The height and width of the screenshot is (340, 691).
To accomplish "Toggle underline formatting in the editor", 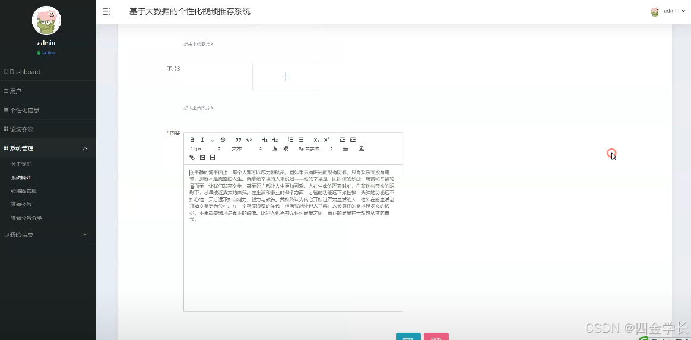I will [x=213, y=139].
